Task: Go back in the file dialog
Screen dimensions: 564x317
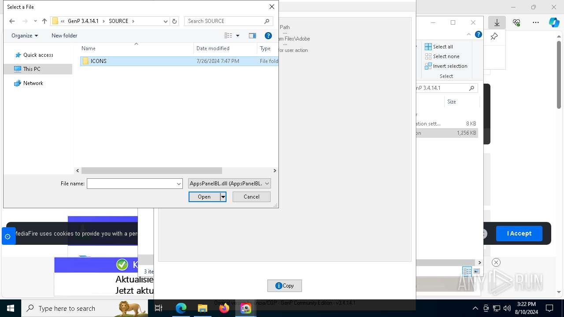Action: (x=12, y=21)
